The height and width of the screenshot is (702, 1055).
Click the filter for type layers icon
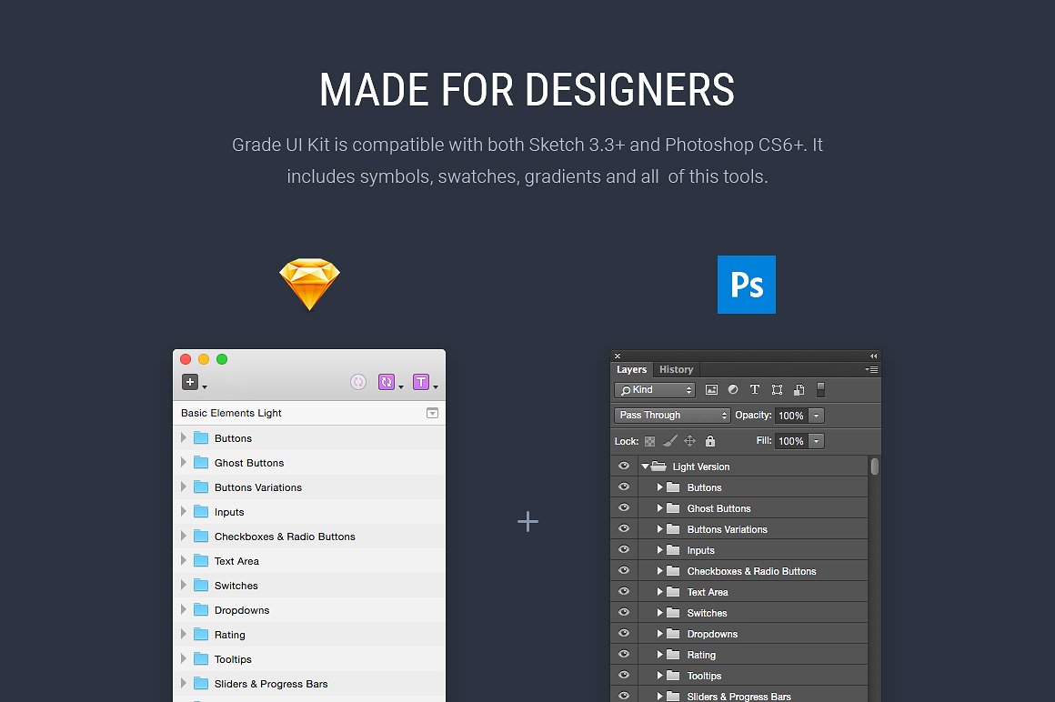(x=755, y=389)
